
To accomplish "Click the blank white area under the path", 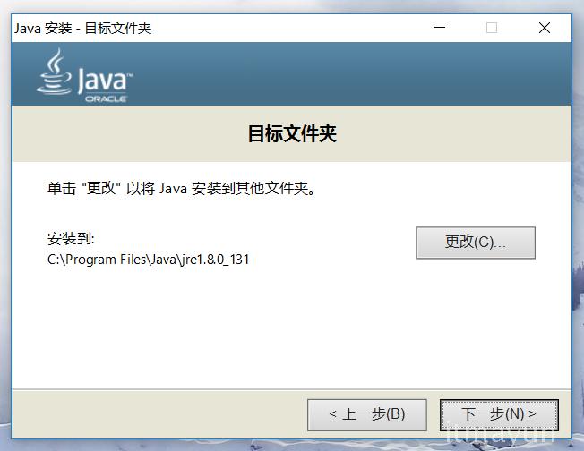I will pos(269,331).
